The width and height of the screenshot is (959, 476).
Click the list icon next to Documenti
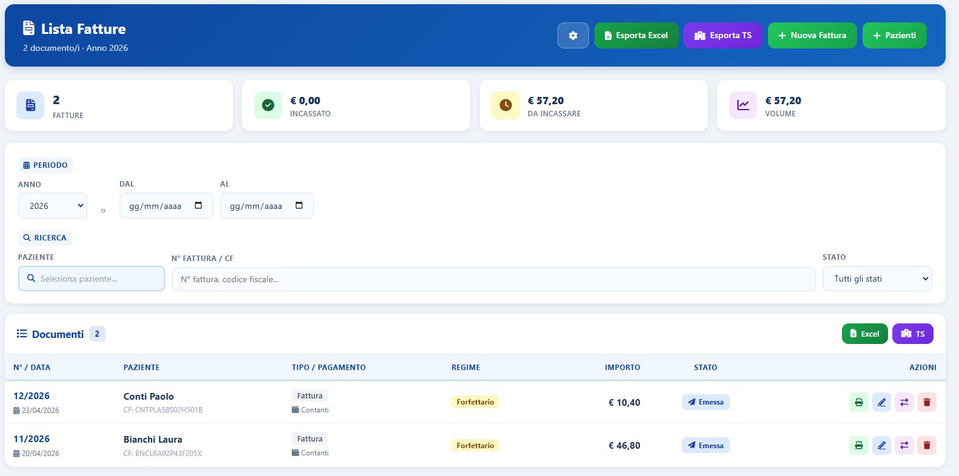point(22,334)
